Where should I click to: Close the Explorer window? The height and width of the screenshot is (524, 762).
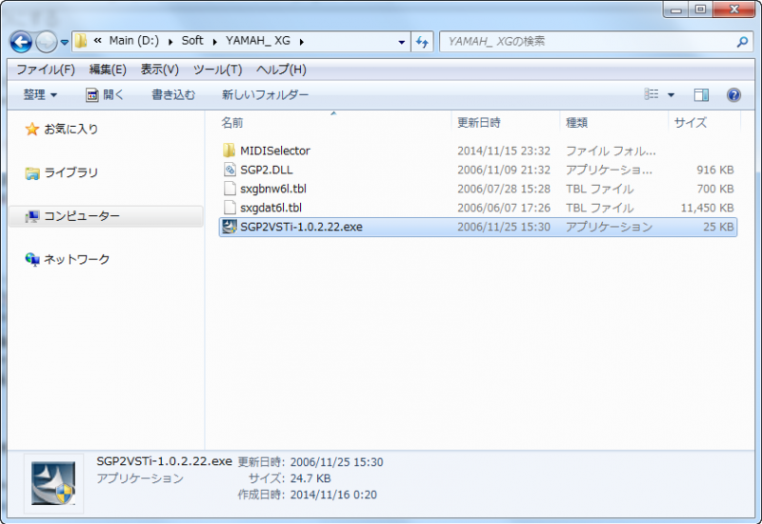point(733,9)
